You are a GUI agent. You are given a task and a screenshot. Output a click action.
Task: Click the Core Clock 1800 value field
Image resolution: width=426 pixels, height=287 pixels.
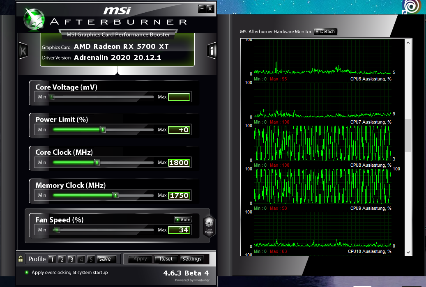coord(179,163)
